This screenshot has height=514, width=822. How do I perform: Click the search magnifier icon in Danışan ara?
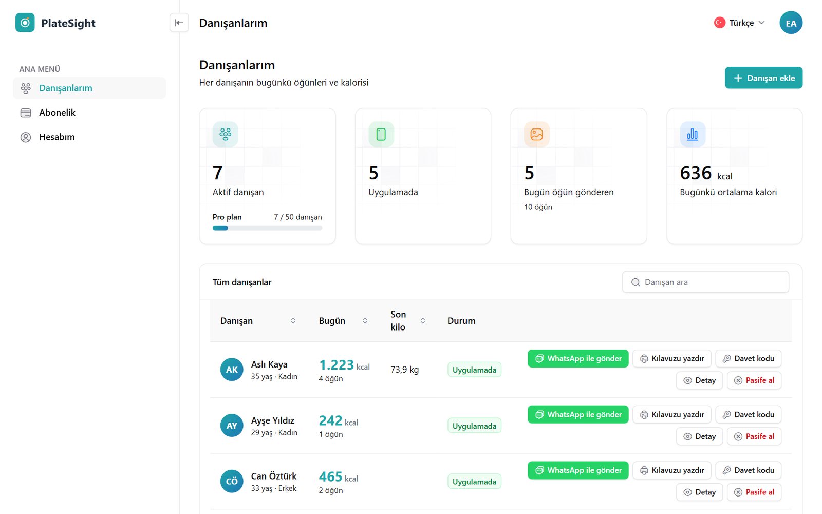click(636, 282)
